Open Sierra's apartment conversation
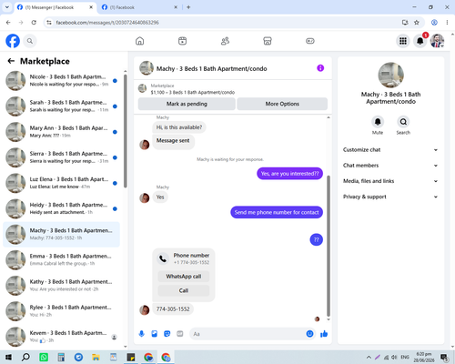This screenshot has width=455, height=364. (61, 157)
